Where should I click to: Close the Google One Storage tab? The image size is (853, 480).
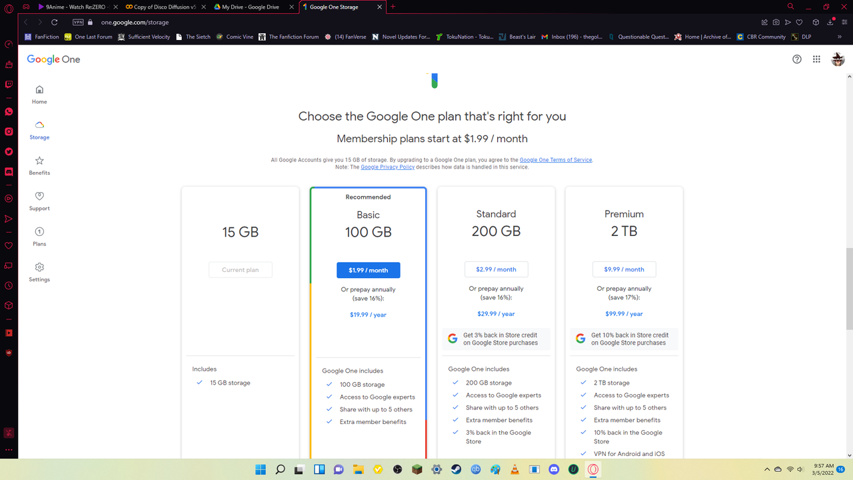click(x=379, y=7)
